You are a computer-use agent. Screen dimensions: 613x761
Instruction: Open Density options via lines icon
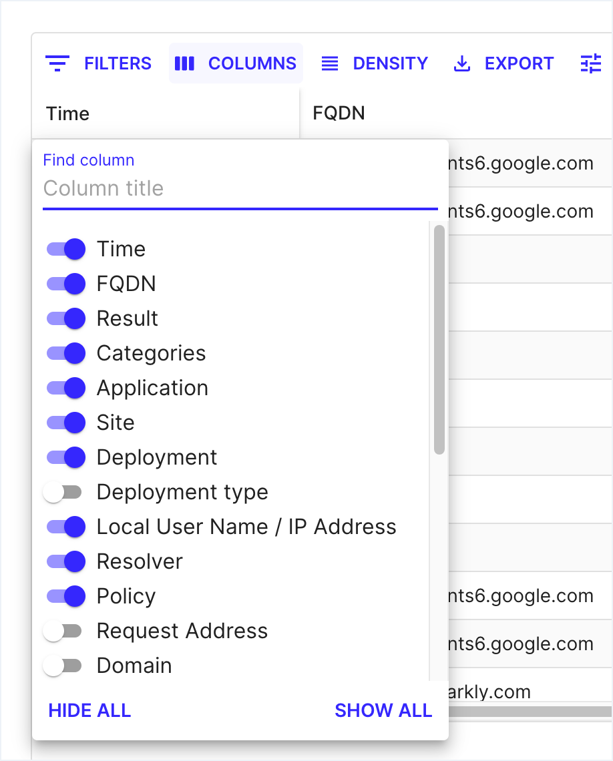click(x=329, y=63)
